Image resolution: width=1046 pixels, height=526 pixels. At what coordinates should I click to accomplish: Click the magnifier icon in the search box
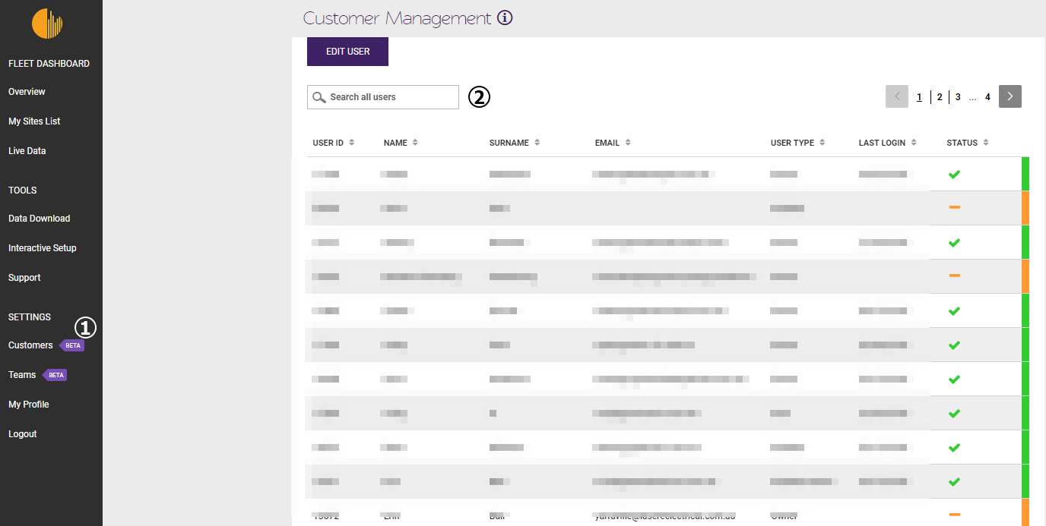[x=319, y=97]
